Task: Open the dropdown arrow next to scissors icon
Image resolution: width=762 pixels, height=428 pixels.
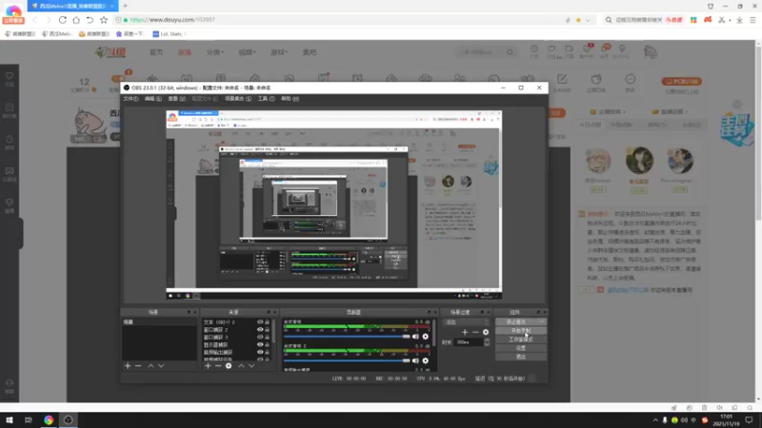Action: tap(730, 20)
